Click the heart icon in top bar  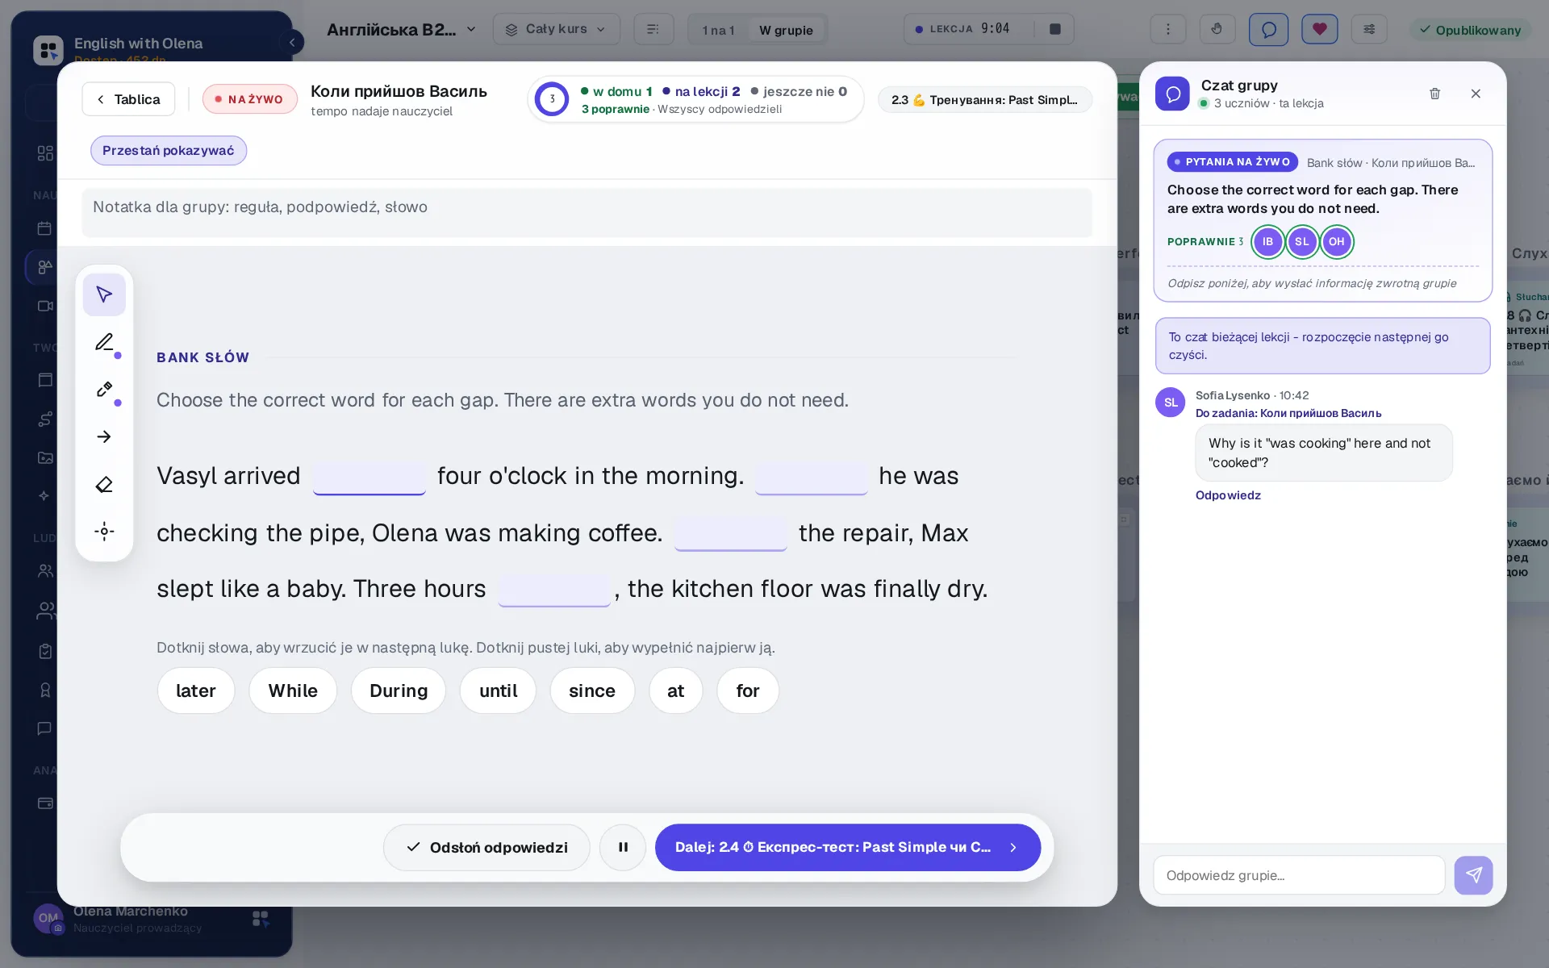pyautogui.click(x=1319, y=30)
